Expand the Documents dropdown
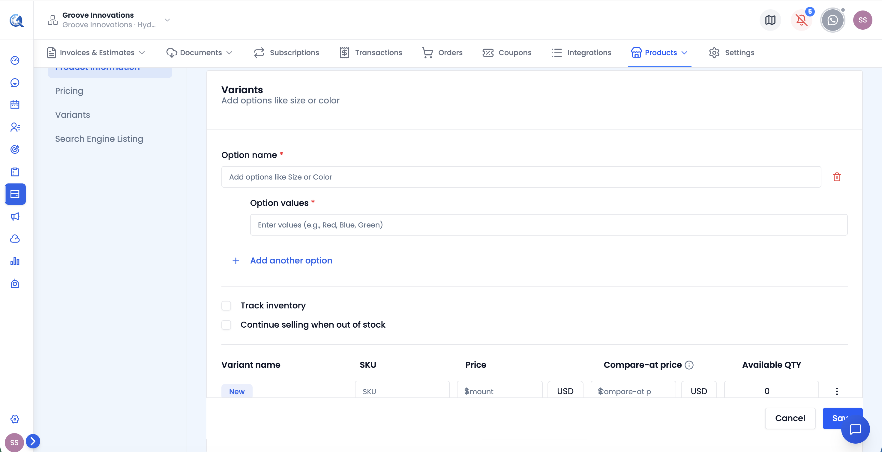882x452 pixels. [x=199, y=53]
